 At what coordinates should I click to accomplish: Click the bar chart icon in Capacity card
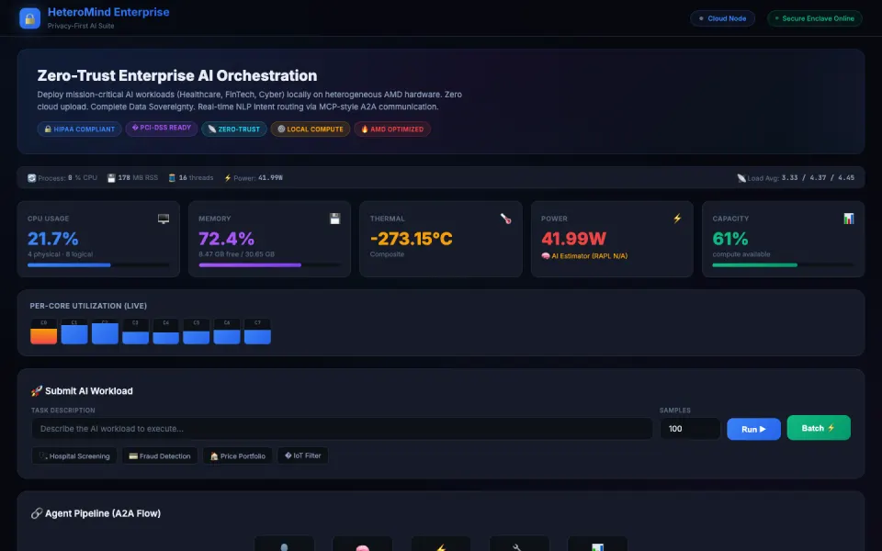point(848,219)
